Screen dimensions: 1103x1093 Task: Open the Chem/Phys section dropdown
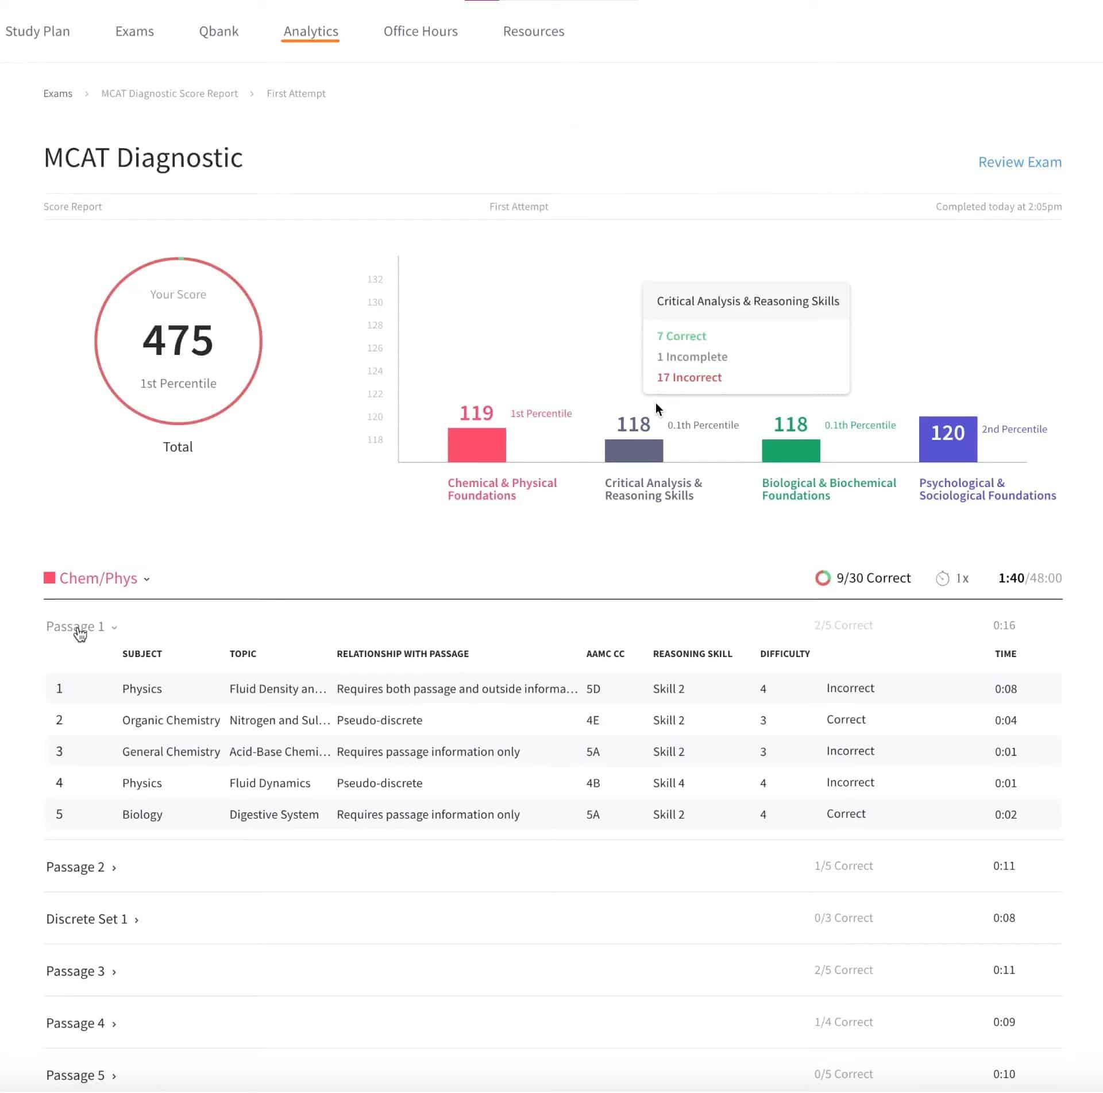[147, 580]
